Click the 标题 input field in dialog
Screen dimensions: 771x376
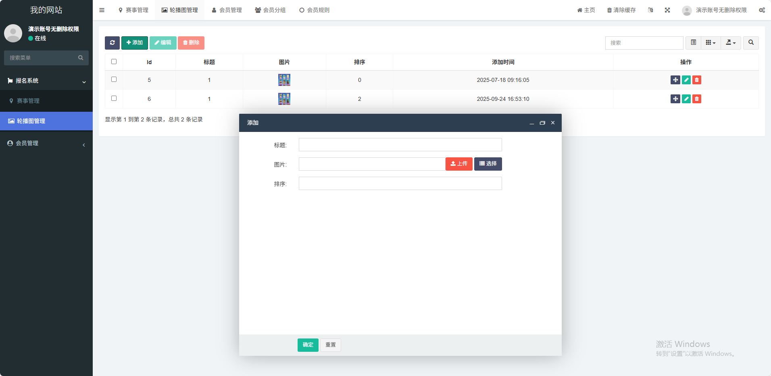400,145
